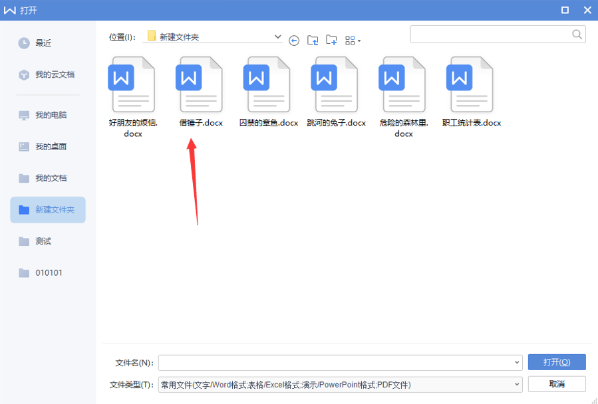Select the 职工统计表.docx file icon
598x404 pixels.
[471, 84]
